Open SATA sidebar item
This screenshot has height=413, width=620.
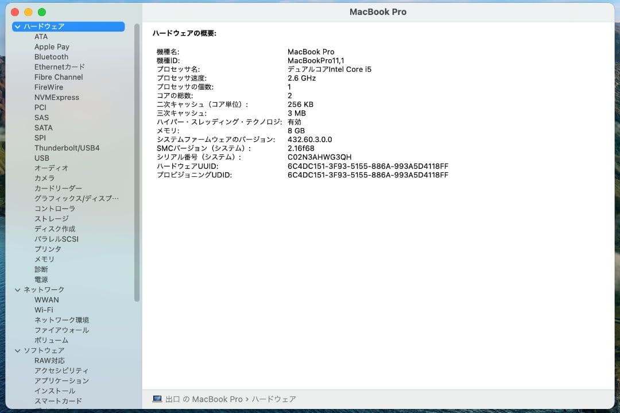tap(44, 128)
